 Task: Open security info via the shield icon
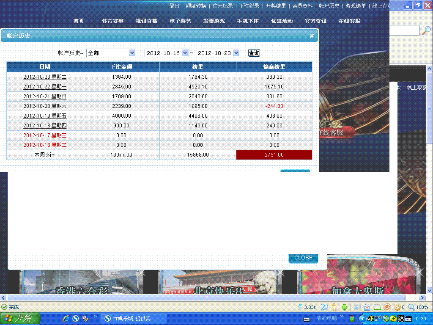[x=398, y=307]
